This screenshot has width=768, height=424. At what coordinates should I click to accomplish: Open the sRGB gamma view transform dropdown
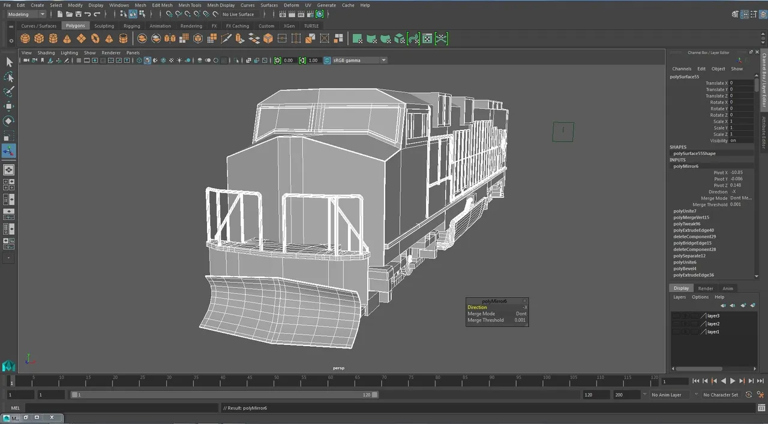[359, 60]
